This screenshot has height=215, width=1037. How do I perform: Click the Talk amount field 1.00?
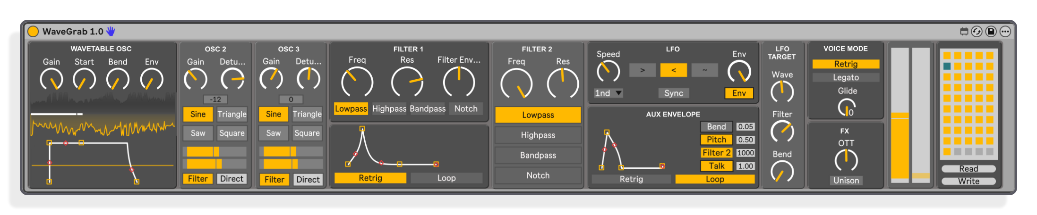point(746,166)
